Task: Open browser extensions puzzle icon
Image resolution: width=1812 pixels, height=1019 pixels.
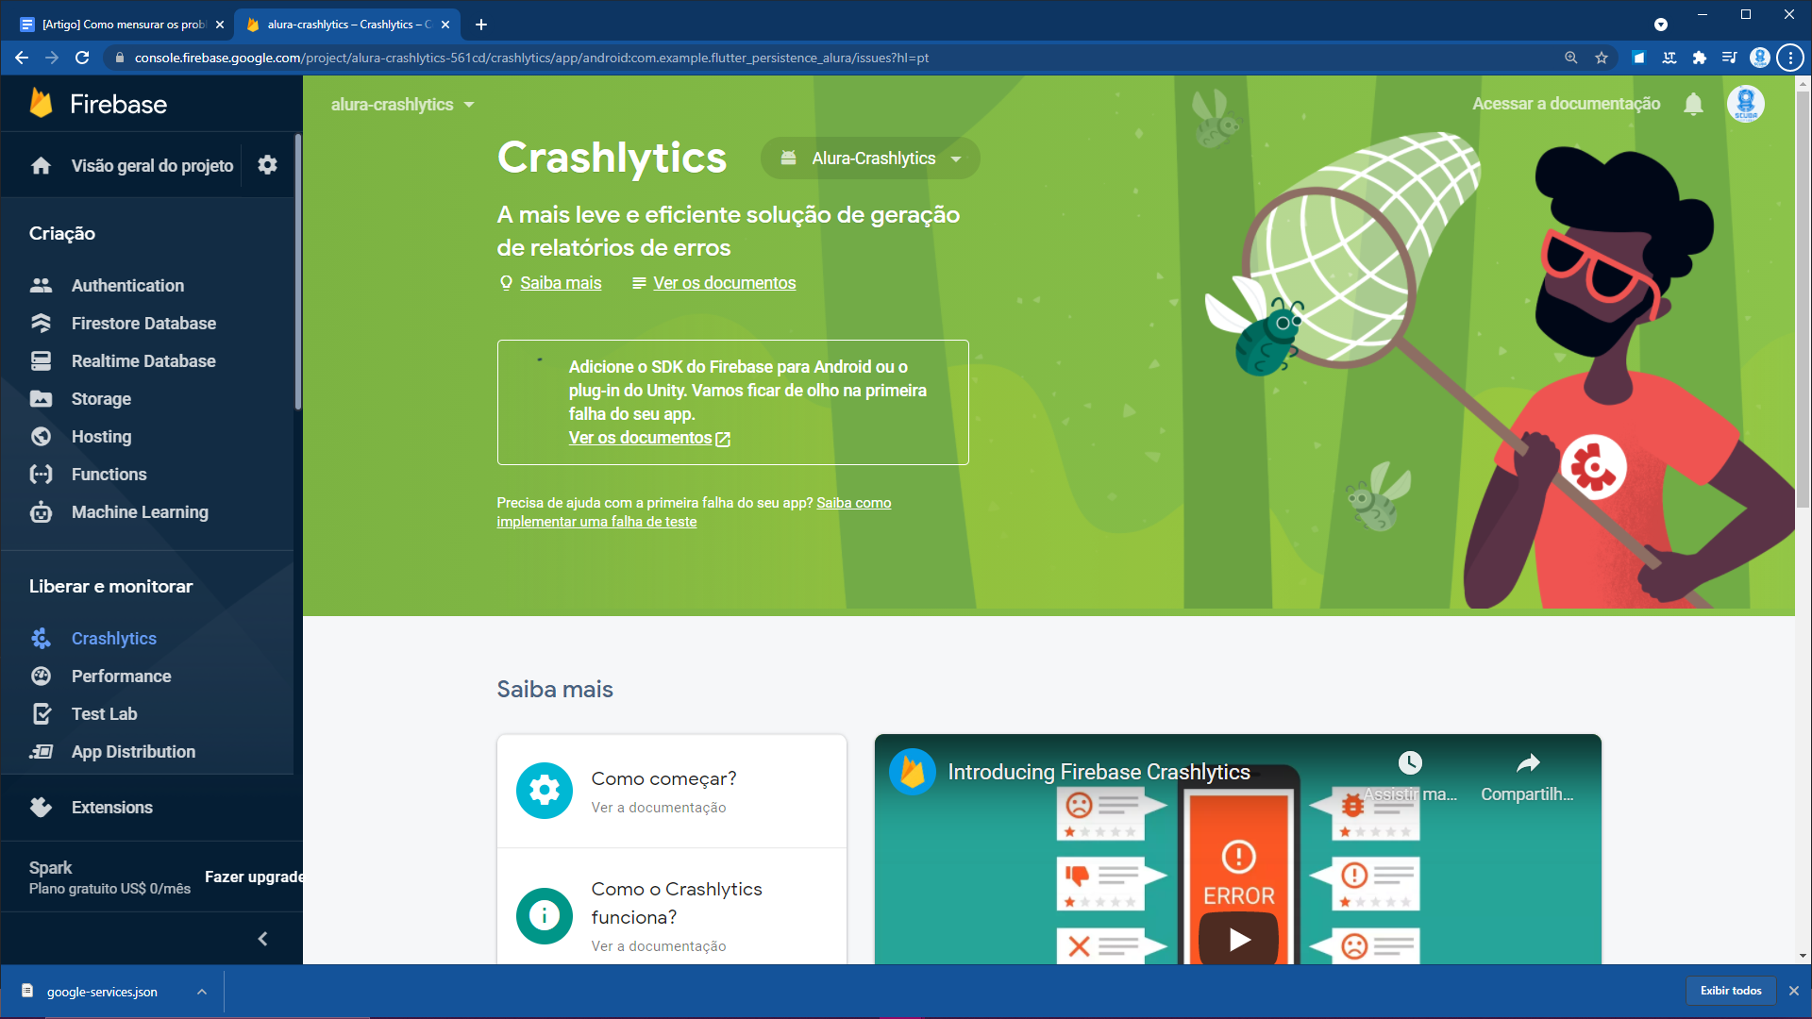Action: tap(1700, 58)
